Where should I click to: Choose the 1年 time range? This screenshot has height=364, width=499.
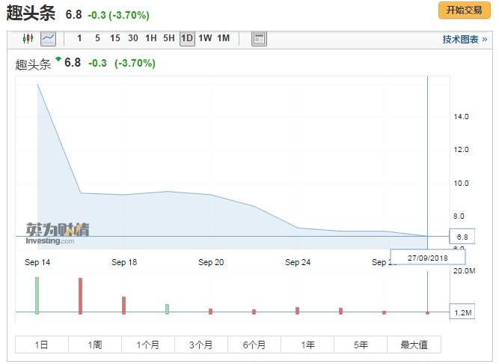point(307,345)
